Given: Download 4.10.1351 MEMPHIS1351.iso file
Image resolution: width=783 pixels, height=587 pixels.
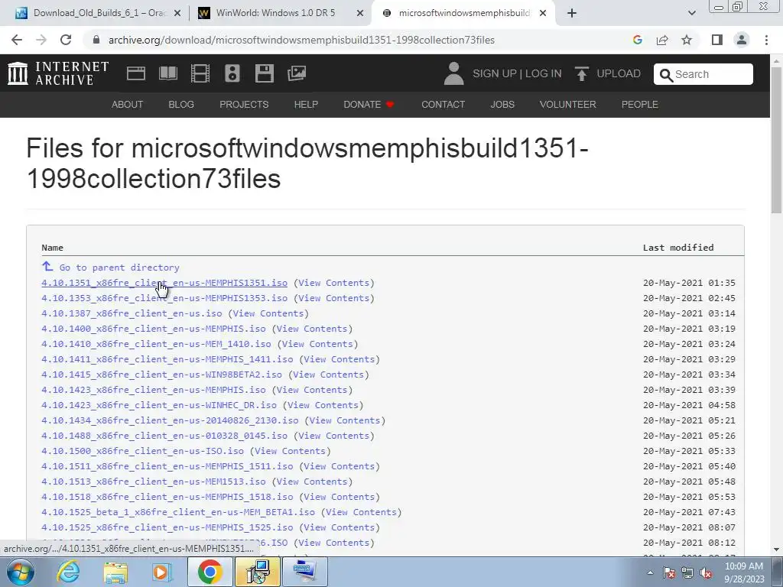Looking at the screenshot, I should (164, 283).
